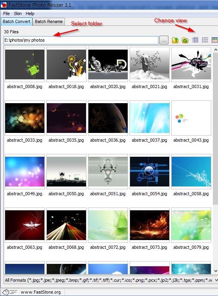Screen dimensions: 218x296
Task: Switch to small icons list view
Action: 205,40
